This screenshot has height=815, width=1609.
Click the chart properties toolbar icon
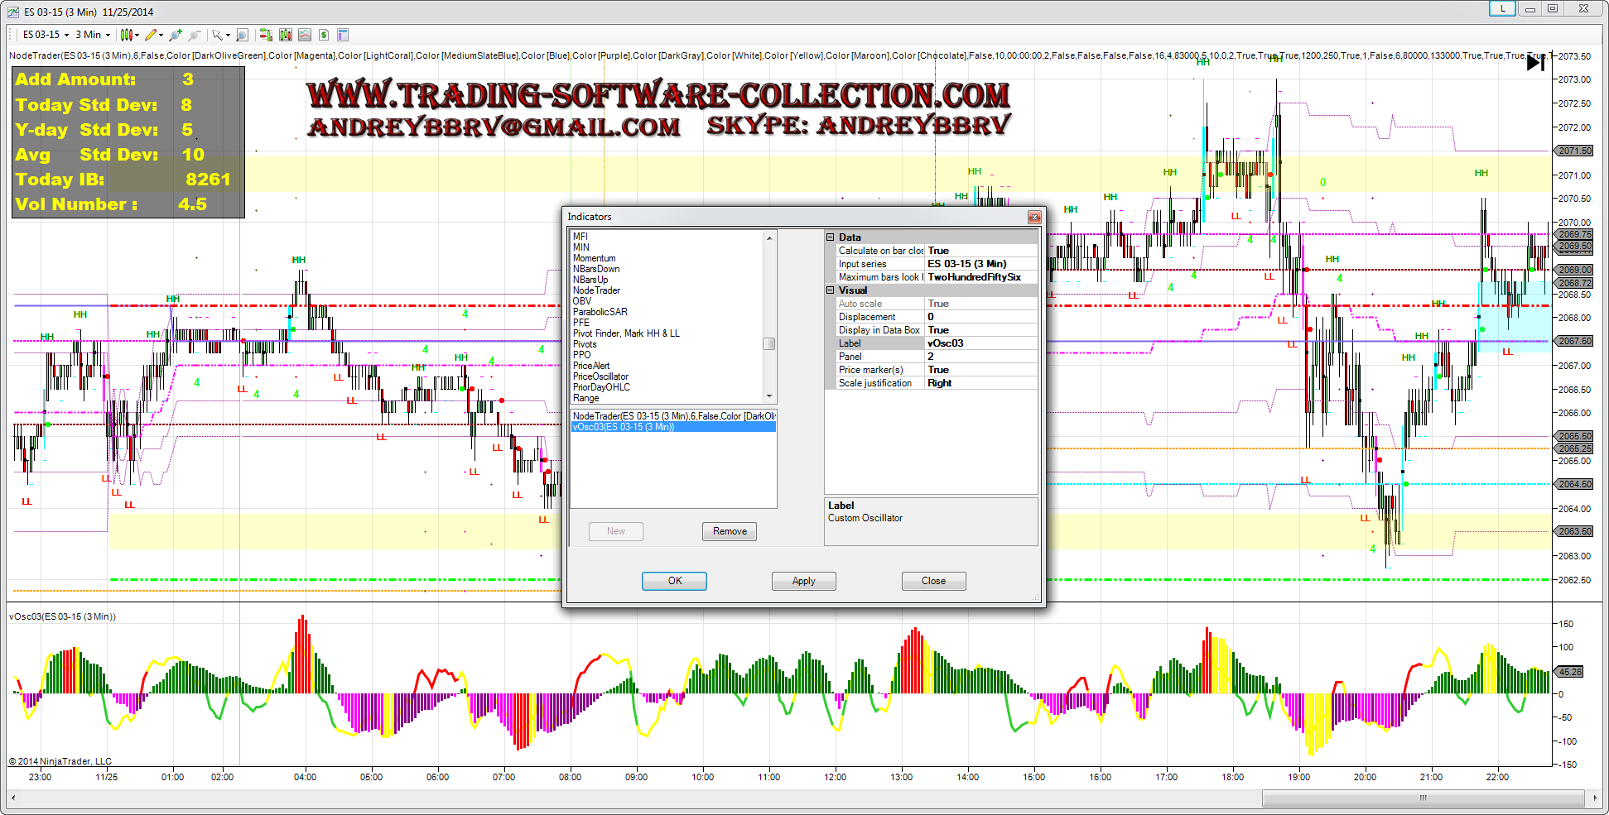(x=343, y=35)
